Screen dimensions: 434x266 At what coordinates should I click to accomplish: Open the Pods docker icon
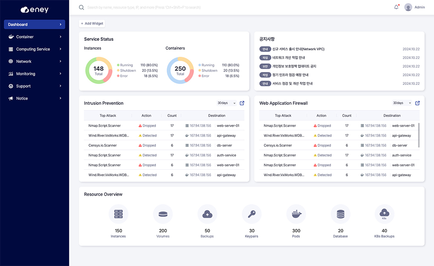[x=296, y=214]
